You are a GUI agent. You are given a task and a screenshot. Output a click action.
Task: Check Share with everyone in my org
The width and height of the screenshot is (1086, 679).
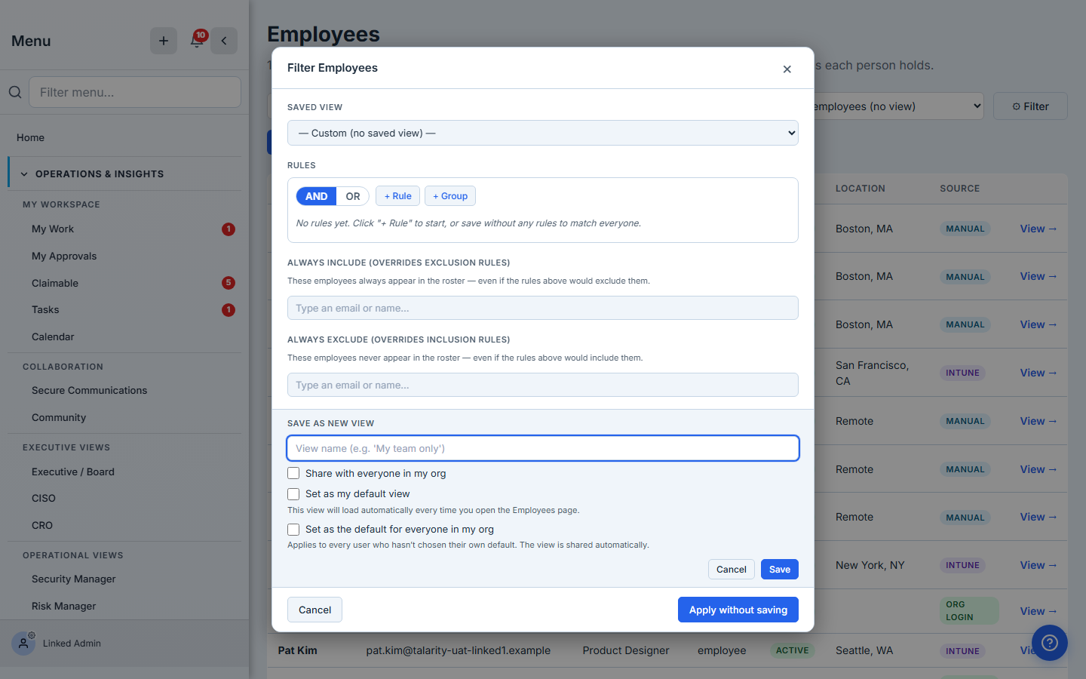tap(293, 474)
